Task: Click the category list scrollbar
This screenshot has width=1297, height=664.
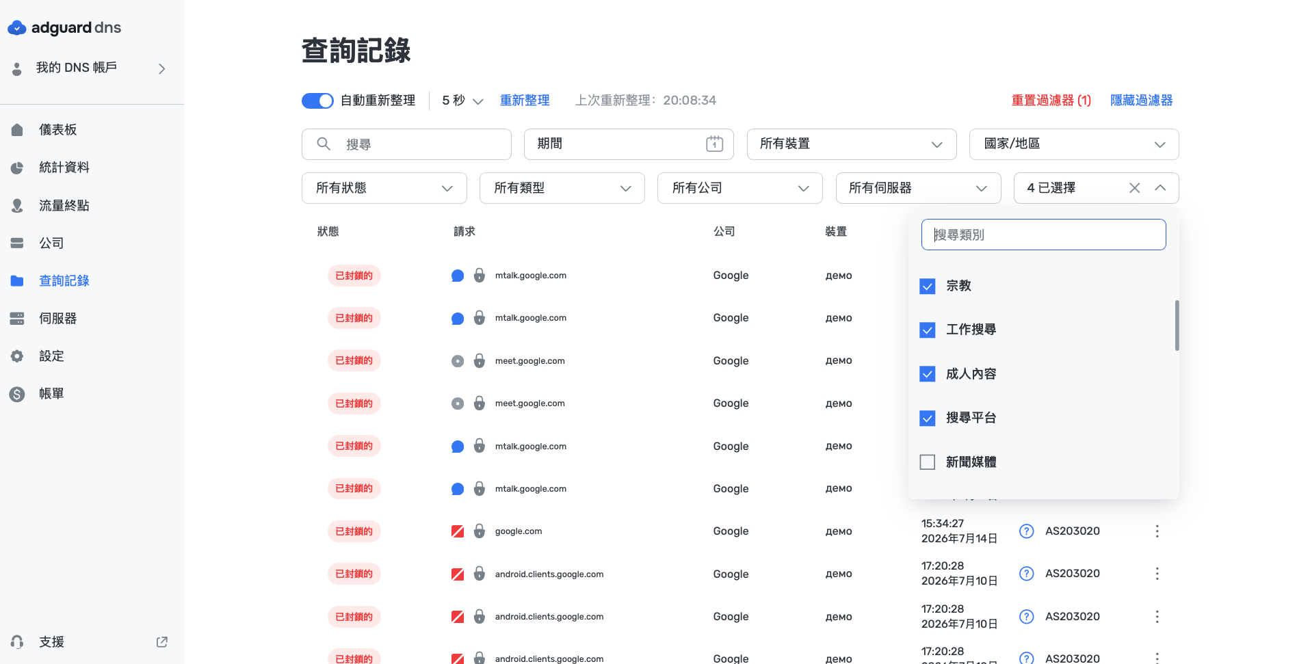Action: click(1177, 326)
